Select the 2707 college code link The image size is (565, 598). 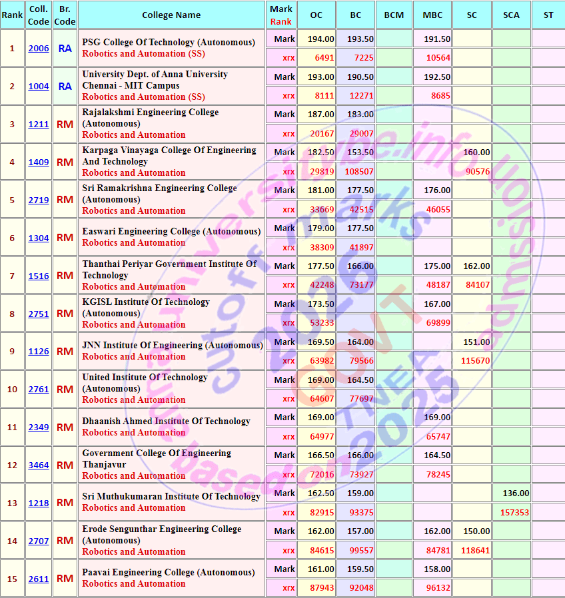click(39, 541)
